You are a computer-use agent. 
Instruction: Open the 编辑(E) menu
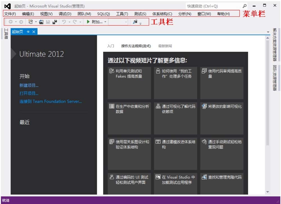(x=28, y=14)
